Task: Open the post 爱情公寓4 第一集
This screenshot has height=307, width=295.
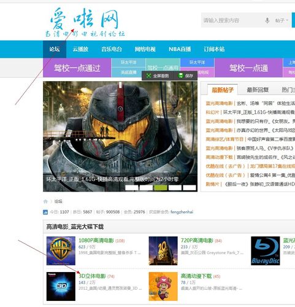Action: coord(272,175)
